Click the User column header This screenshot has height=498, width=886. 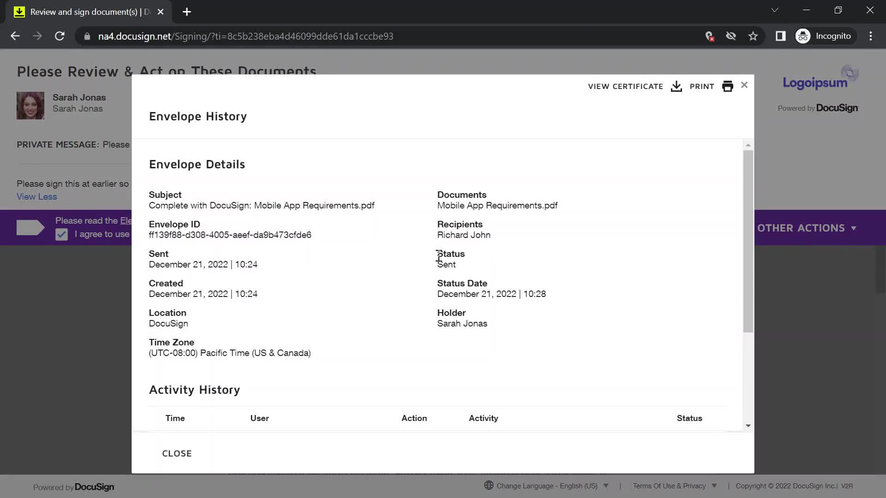click(259, 418)
